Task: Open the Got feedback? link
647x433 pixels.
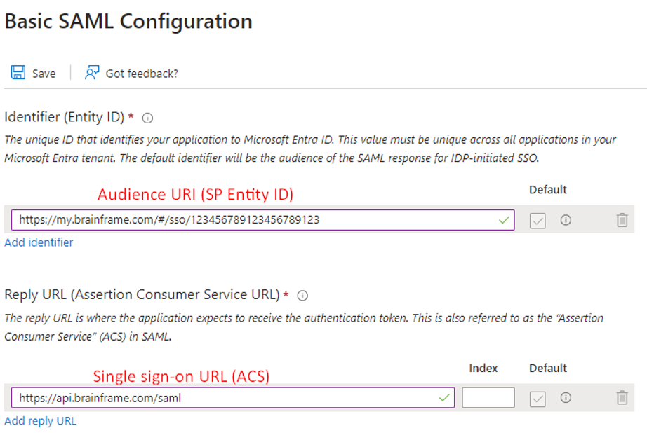Action: (141, 74)
